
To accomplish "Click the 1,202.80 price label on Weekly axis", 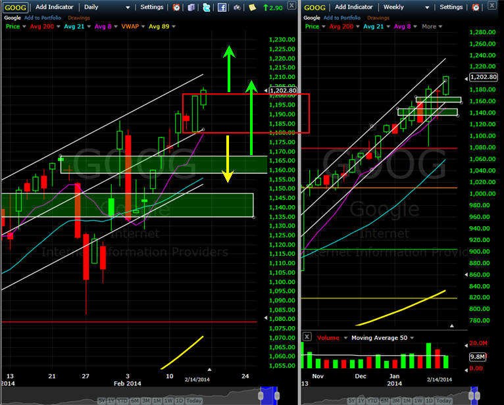I will 483,77.
